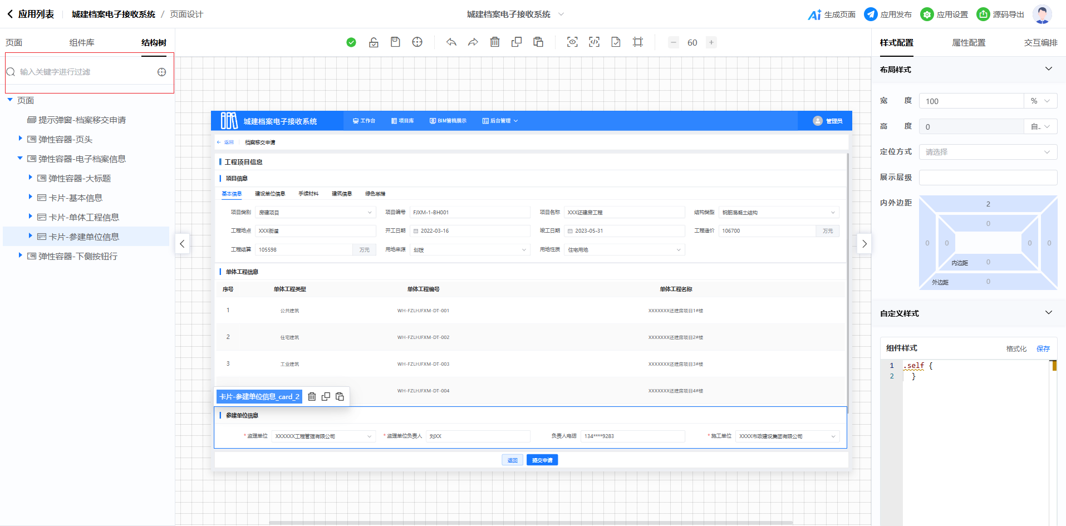
Task: Click the undo arrow in the toolbar
Action: coord(451,42)
